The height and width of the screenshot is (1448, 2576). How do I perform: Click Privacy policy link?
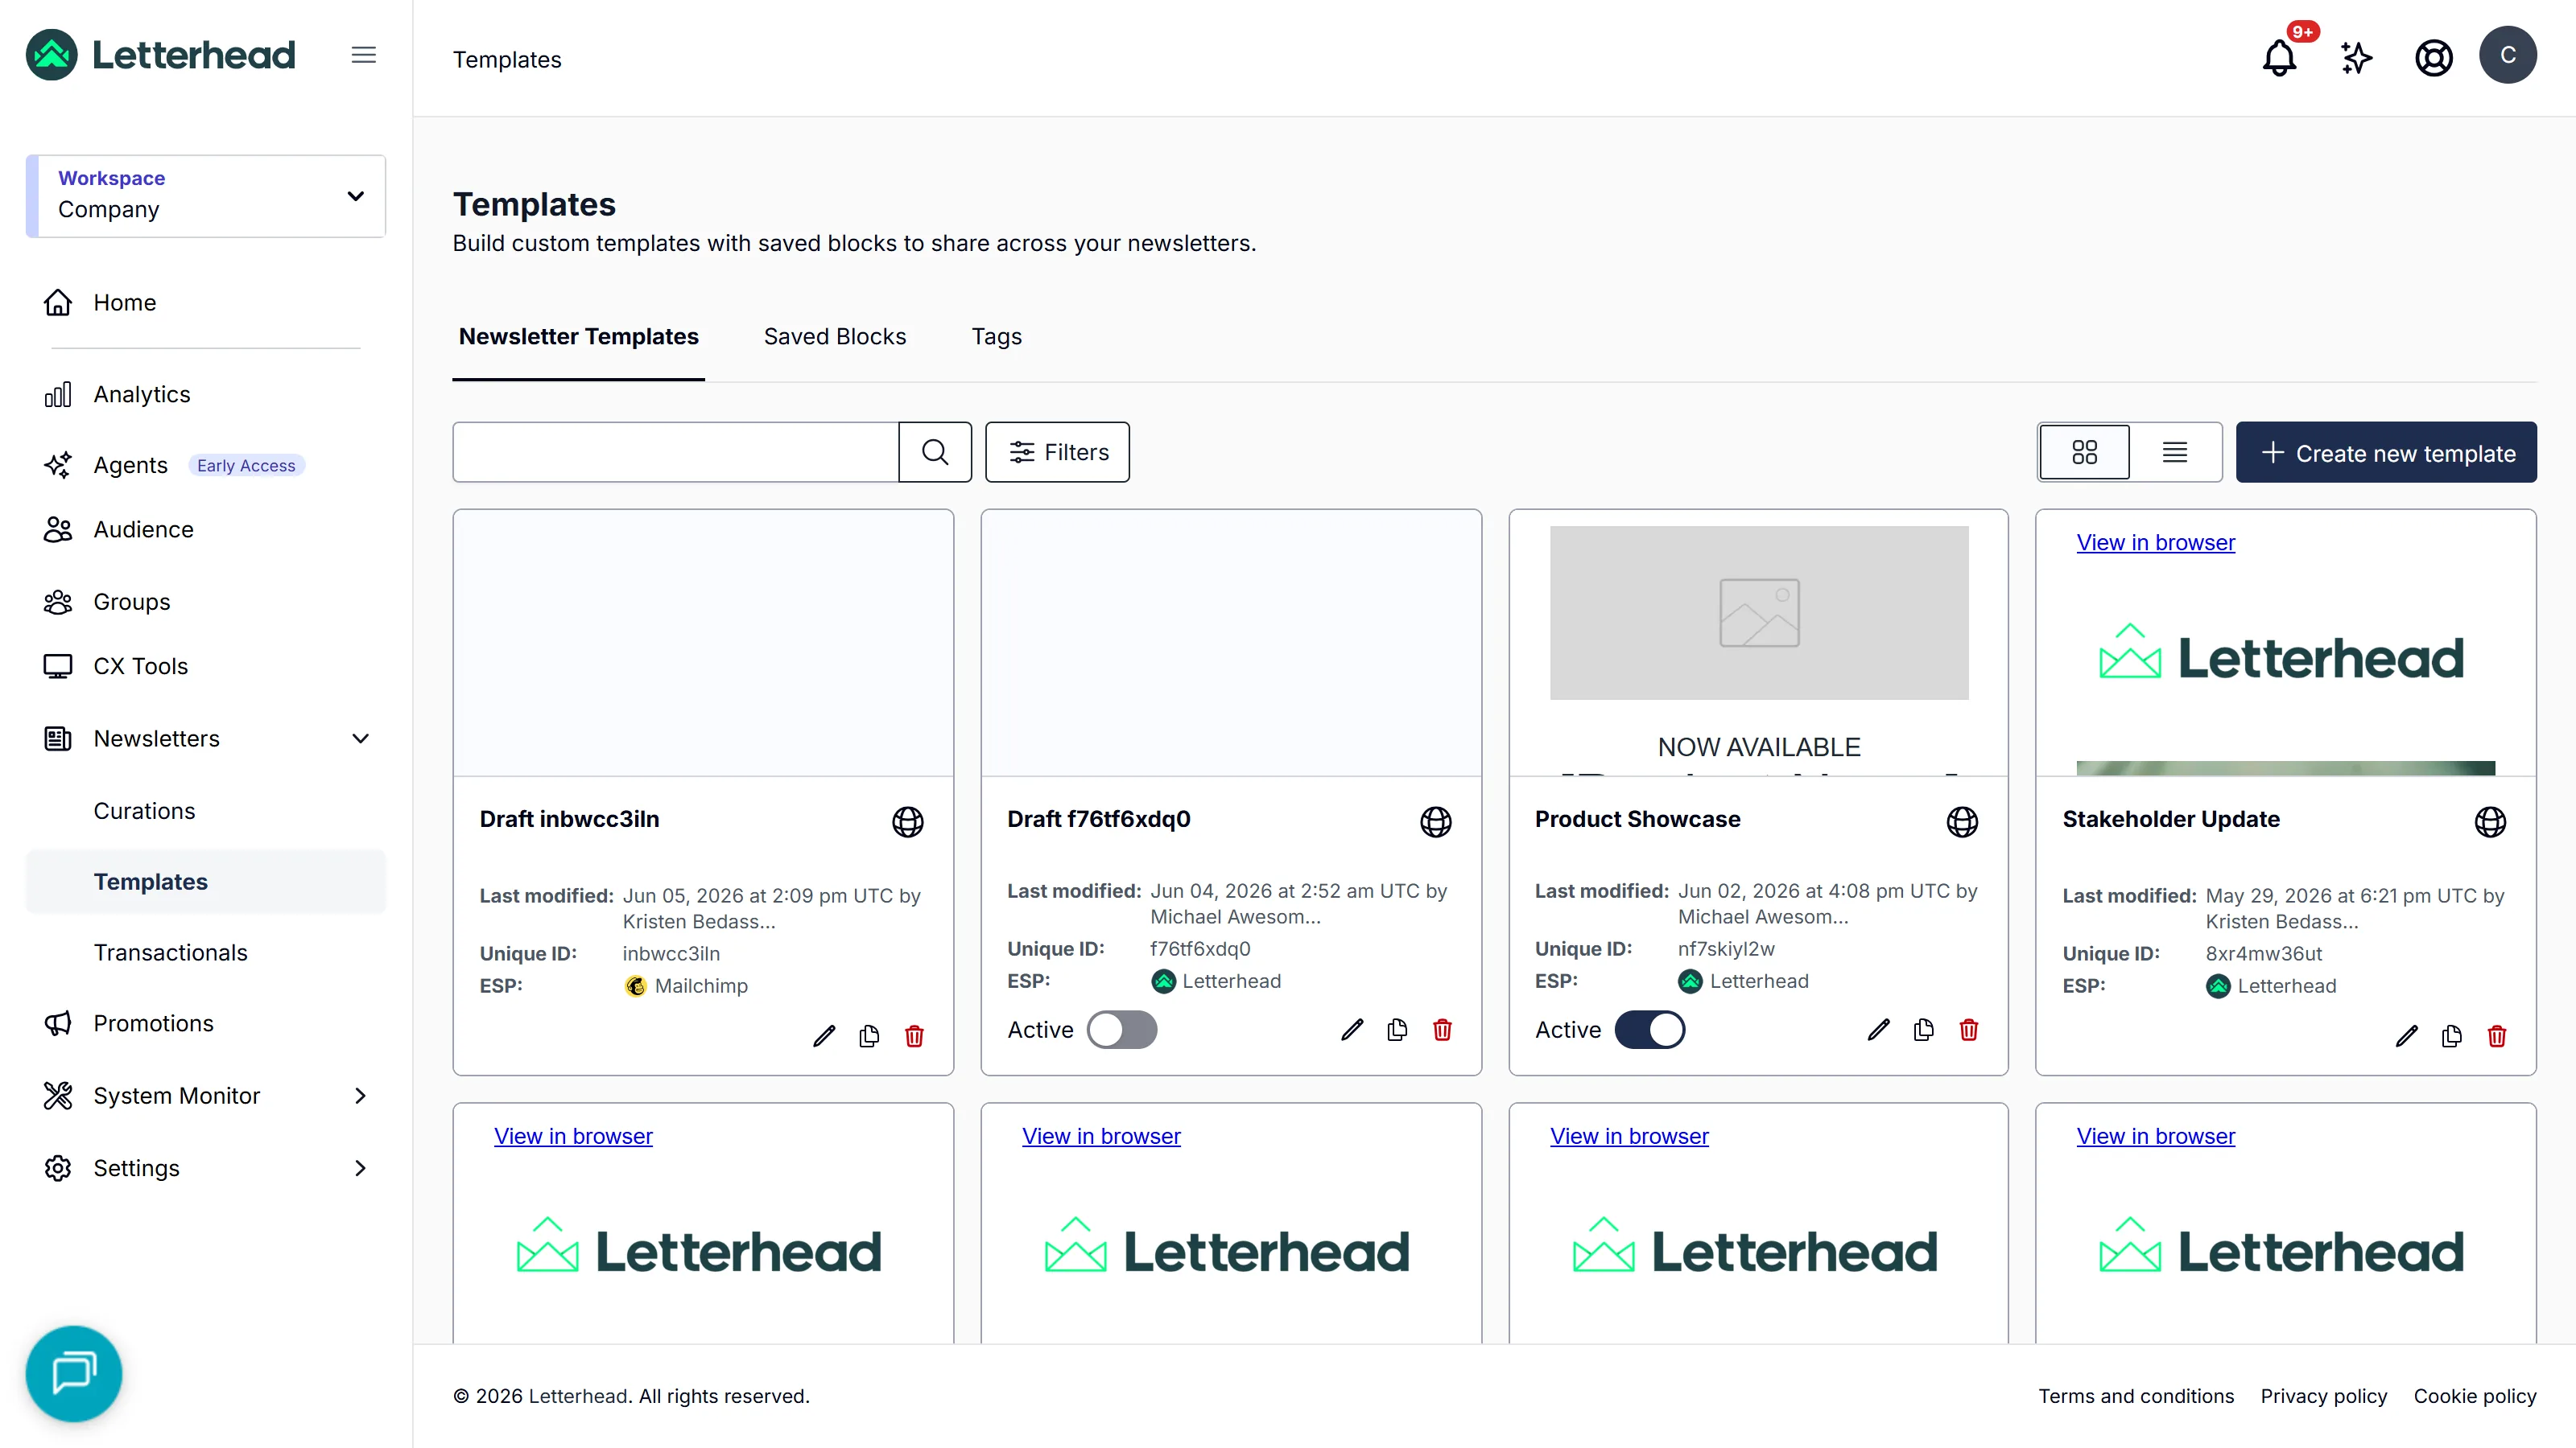[2323, 1396]
